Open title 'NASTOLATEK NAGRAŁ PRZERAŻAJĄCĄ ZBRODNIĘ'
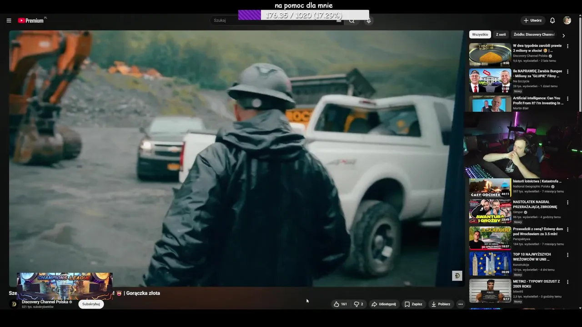Image resolution: width=582 pixels, height=327 pixels. [x=535, y=204]
